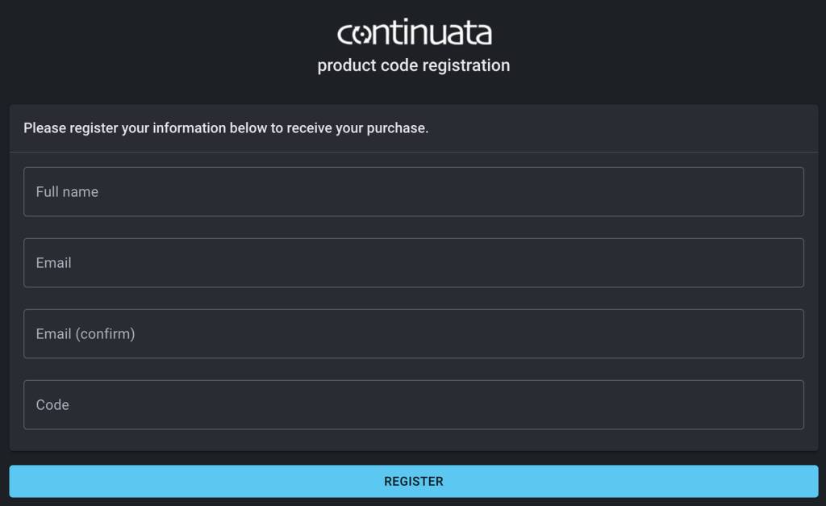This screenshot has width=826, height=506.
Task: Click the Code placeholder label
Action: tap(52, 404)
